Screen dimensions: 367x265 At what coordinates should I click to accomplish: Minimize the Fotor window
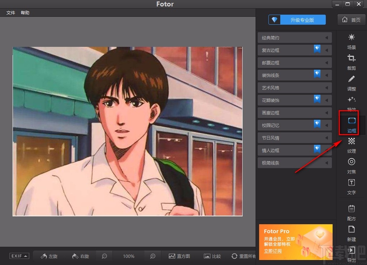pyautogui.click(x=337, y=4)
